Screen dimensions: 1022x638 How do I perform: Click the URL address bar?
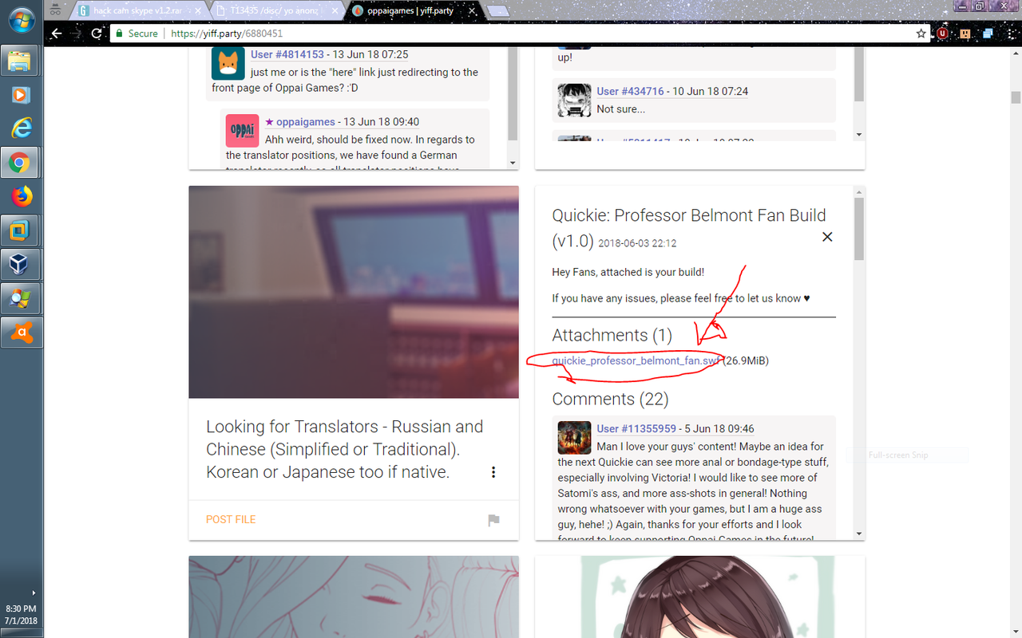point(519,33)
